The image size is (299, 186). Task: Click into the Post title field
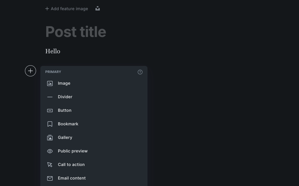coord(76,32)
